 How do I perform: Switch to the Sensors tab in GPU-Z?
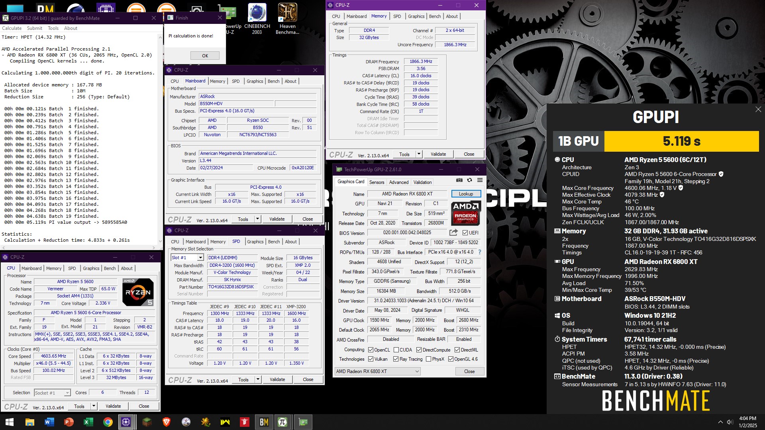[x=377, y=182]
